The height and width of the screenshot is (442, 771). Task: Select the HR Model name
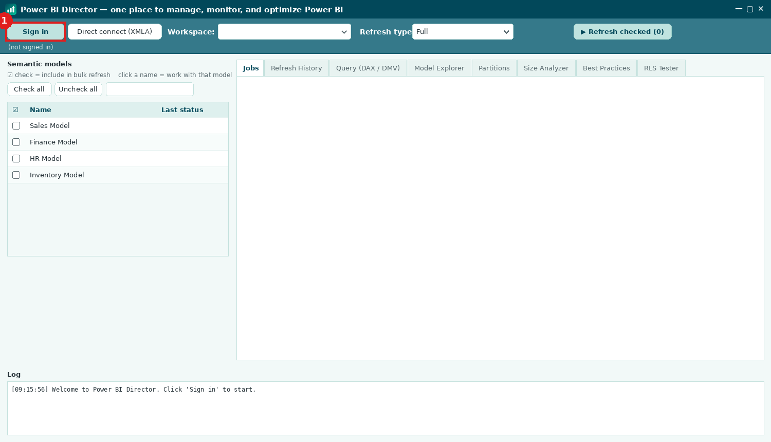point(46,159)
